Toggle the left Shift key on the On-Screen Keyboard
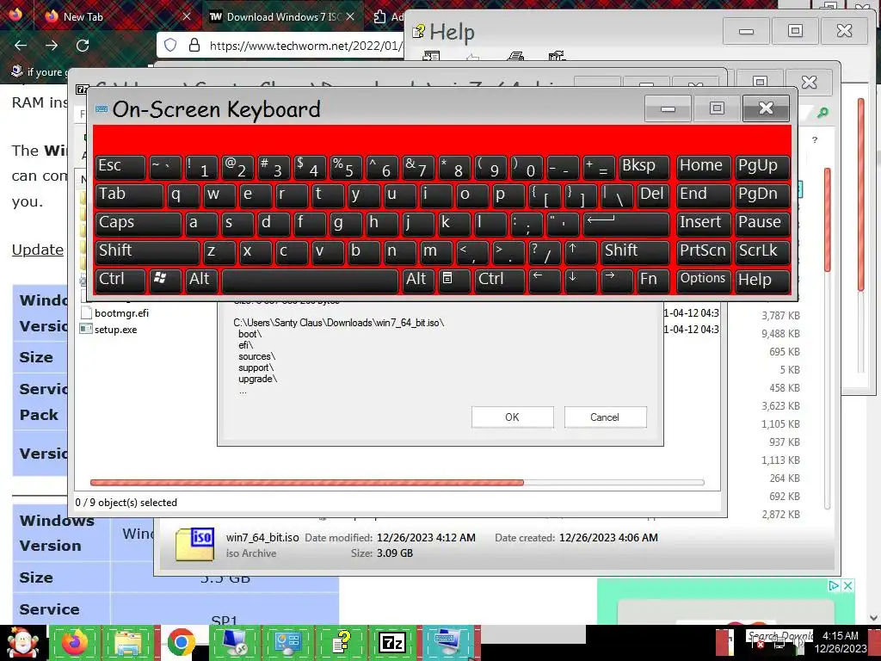 click(147, 252)
